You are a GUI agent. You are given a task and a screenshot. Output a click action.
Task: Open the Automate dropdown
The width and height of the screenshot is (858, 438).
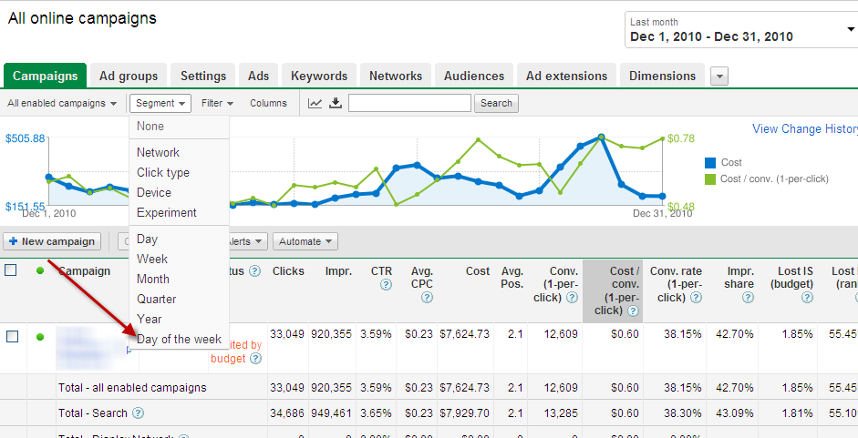click(x=305, y=241)
